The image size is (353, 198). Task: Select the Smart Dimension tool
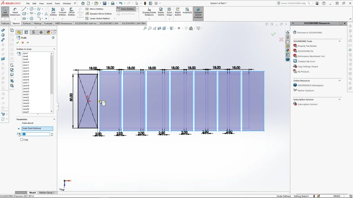[x=15, y=12]
